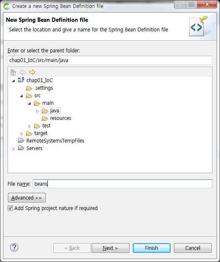The image size is (220, 262).
Task: Click the yellow forward arrow icon
Action: [32, 72]
